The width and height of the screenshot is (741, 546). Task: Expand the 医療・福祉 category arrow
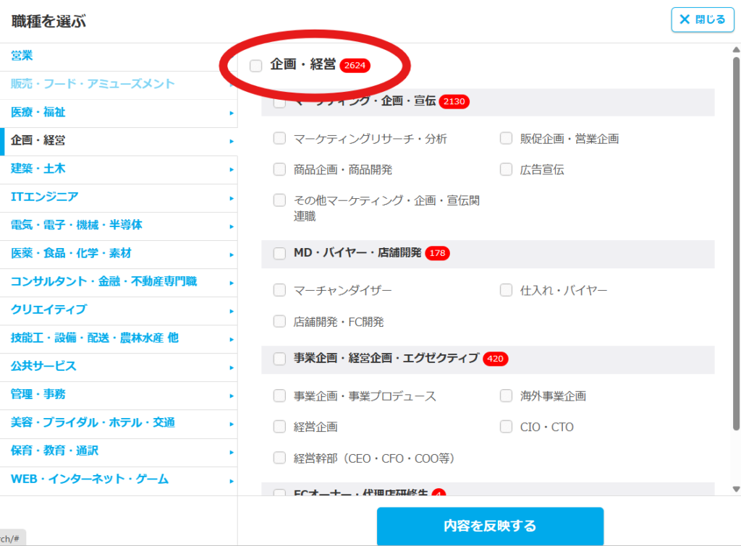(x=231, y=113)
